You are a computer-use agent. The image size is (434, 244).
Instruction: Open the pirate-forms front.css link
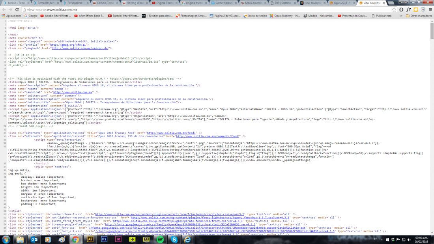(178, 221)
